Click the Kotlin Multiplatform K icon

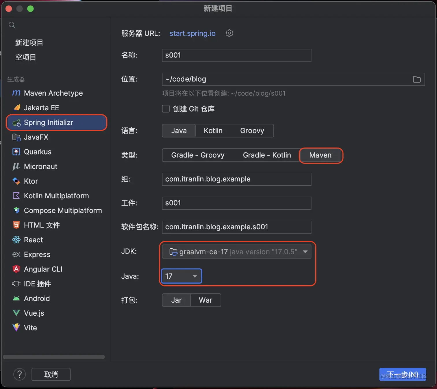16,196
